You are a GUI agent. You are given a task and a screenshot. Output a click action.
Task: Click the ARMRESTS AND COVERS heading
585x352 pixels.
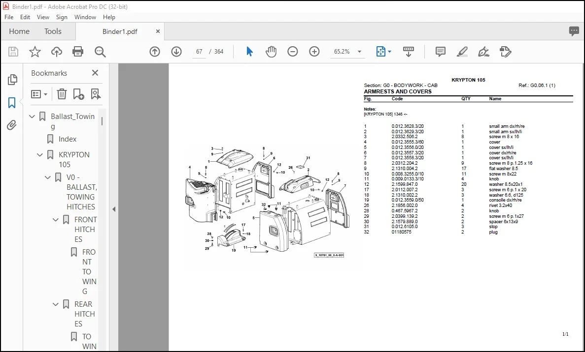pos(398,91)
